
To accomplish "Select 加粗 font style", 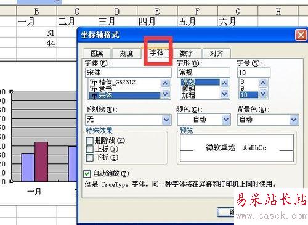I will pos(200,96).
